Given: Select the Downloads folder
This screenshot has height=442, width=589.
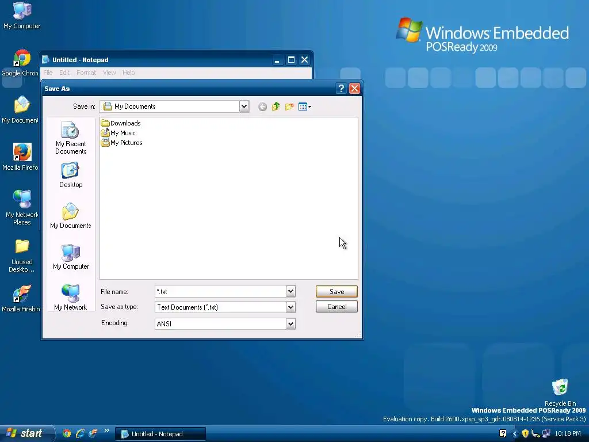Looking at the screenshot, I should coord(121,123).
